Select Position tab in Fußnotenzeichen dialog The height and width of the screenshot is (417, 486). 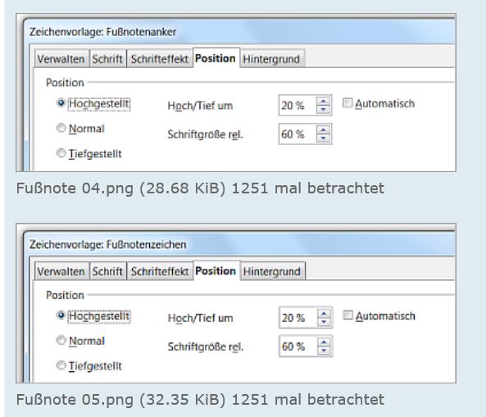tap(216, 270)
